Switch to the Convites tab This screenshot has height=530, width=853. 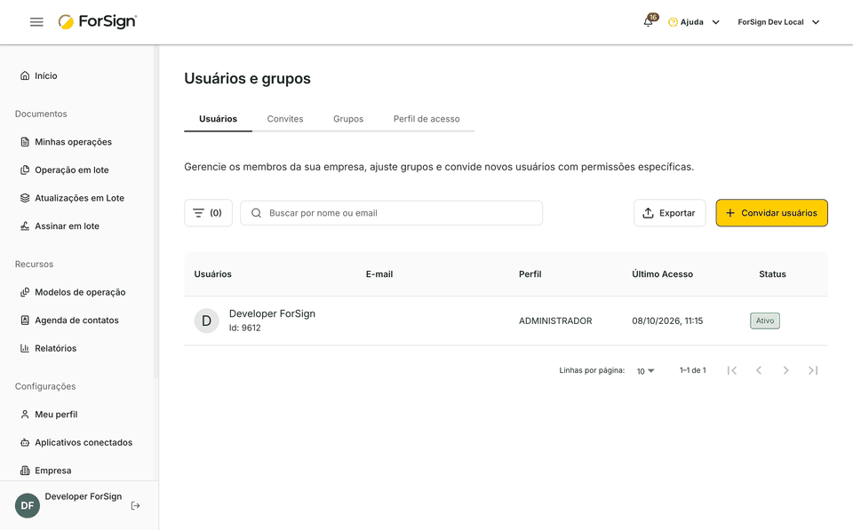[x=285, y=119]
